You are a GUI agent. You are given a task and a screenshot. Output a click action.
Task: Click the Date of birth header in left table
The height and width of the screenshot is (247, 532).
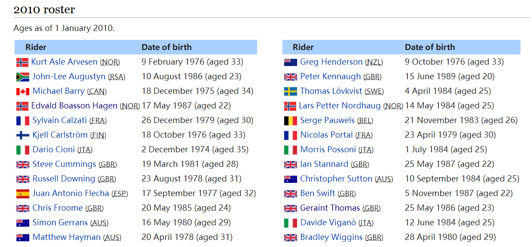(167, 47)
